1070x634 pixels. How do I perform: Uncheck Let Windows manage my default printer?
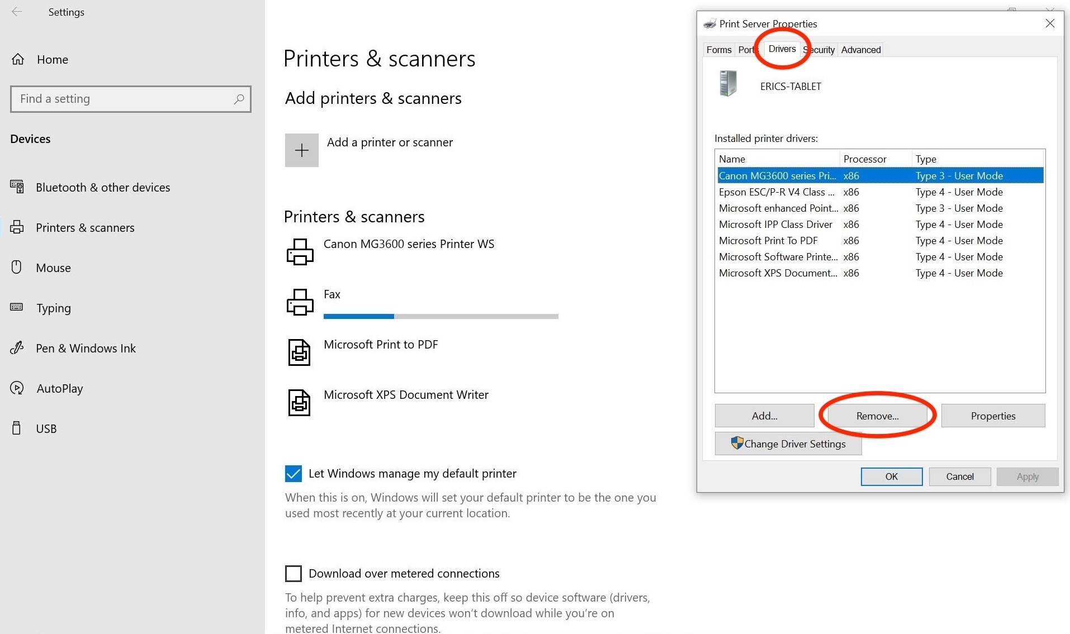click(293, 474)
